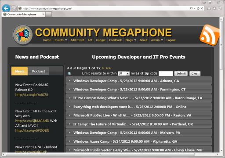Click the megaphone site logo
The width and height of the screenshot is (225, 158).
point(23,35)
